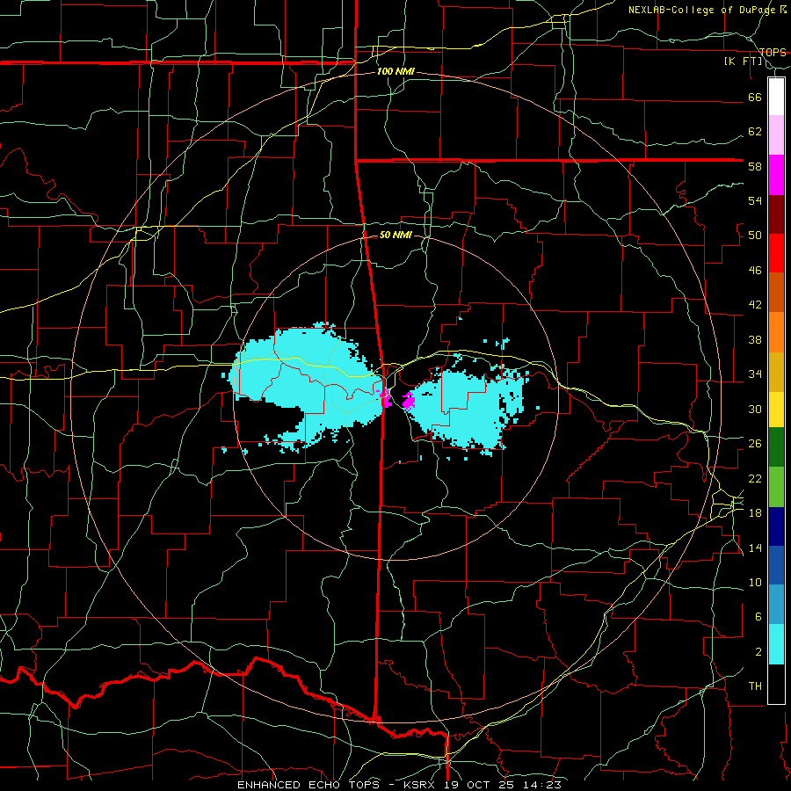Select the 50 legend value
791x791 pixels.
click(755, 235)
